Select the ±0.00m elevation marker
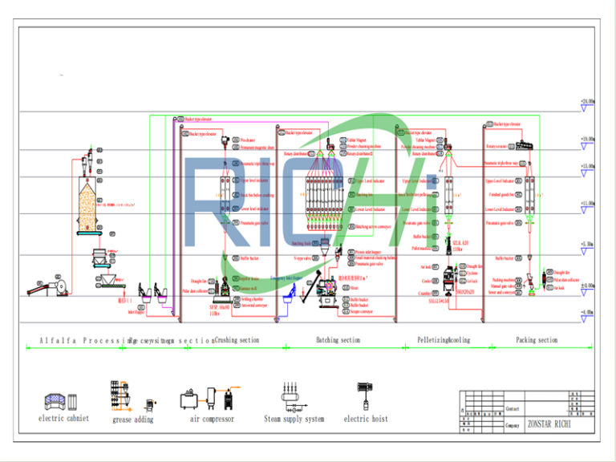 tap(587, 286)
